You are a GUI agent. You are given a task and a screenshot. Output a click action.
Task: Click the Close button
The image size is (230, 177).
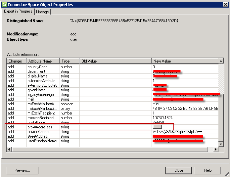[x=178, y=170]
